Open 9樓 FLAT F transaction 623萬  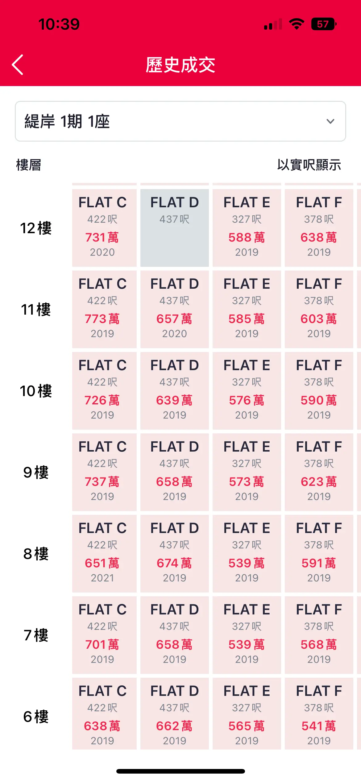point(319,472)
